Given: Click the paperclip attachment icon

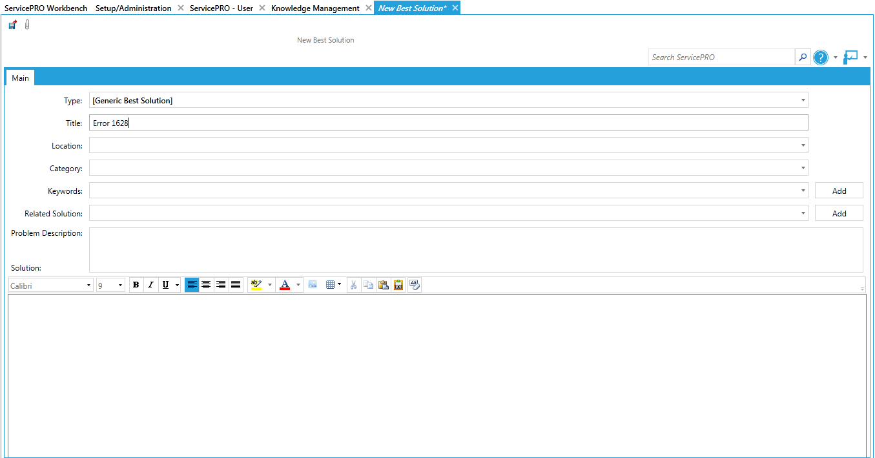Looking at the screenshot, I should coord(27,25).
